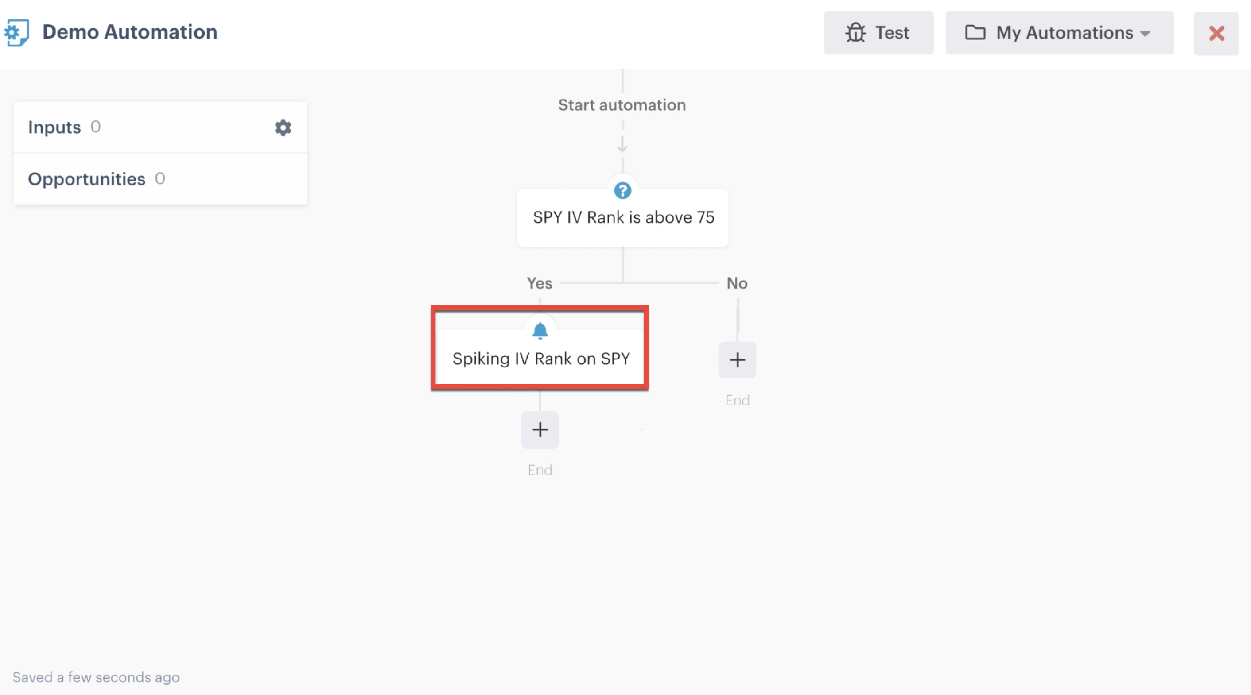Expand My Automations dropdown arrow
Viewport: 1251px width, 695px height.
coord(1145,34)
